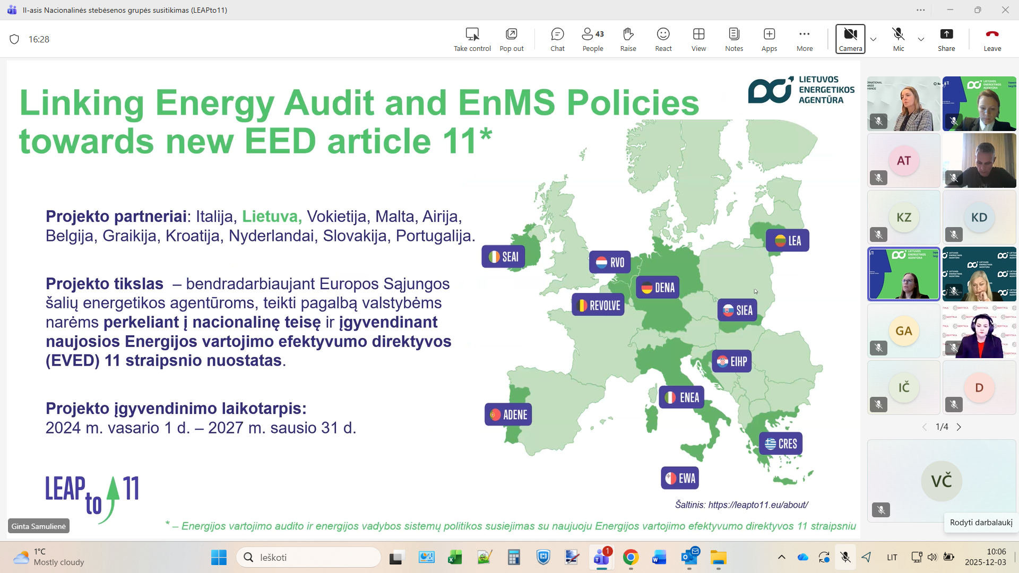Toggle the Camera on
Viewport: 1019px width, 573px height.
point(850,39)
